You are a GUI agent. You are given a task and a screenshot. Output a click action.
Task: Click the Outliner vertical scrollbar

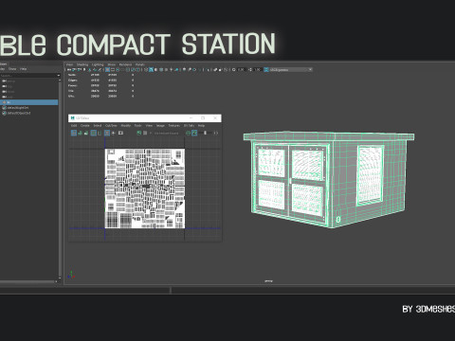60,178
